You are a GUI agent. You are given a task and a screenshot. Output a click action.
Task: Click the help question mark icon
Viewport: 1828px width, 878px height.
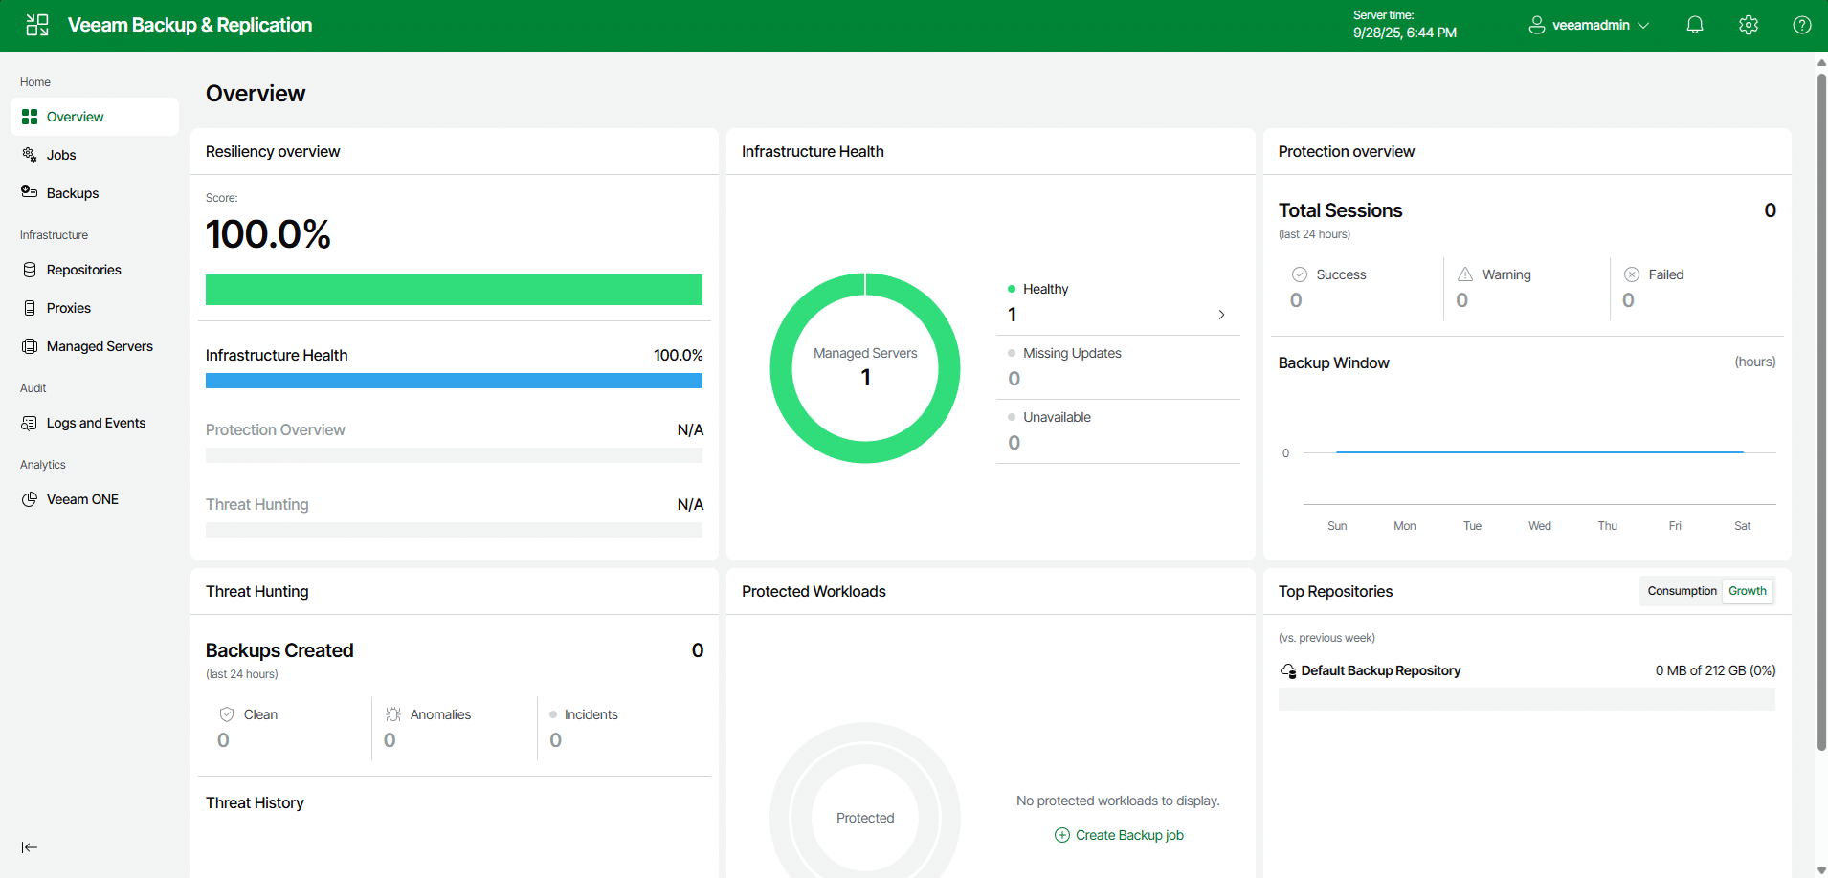click(1801, 26)
